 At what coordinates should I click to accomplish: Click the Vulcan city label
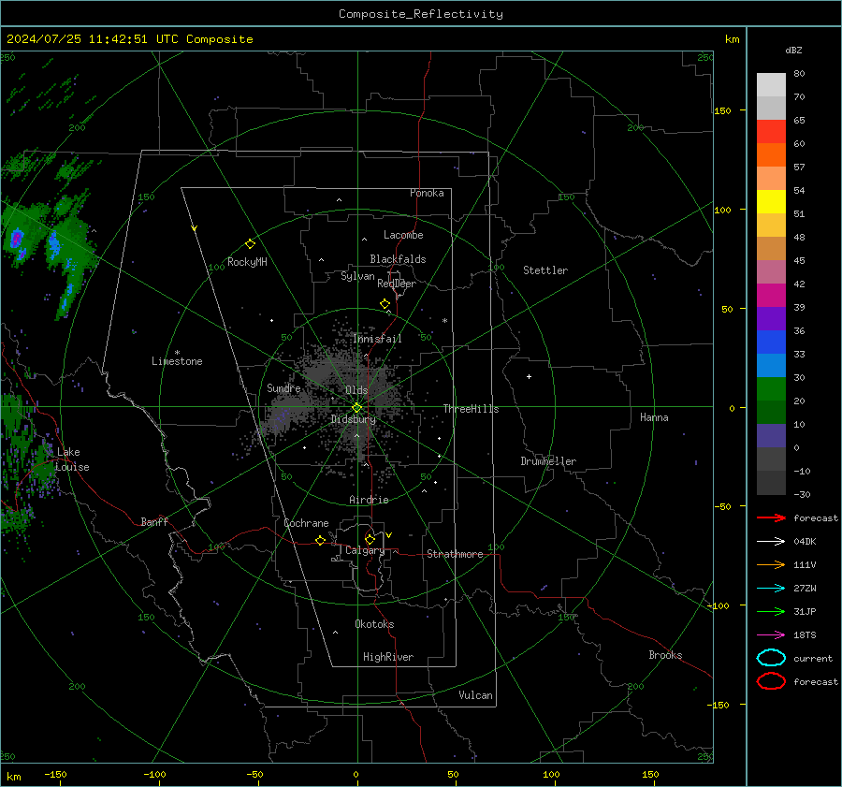(x=476, y=695)
